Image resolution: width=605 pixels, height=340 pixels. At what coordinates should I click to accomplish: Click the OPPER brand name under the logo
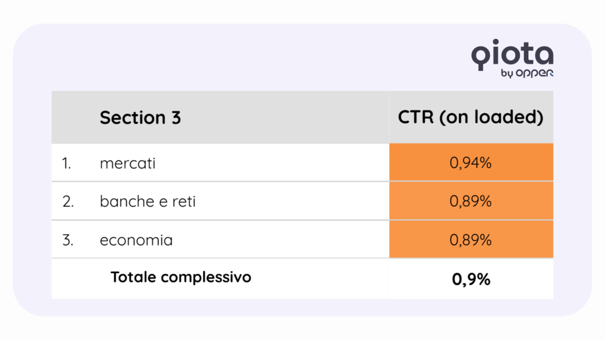[535, 74]
